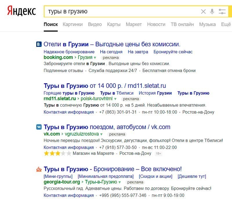Viewport: 232px width, 203px height.
Task: Click the Яндекс logo
Action: (x=21, y=11)
